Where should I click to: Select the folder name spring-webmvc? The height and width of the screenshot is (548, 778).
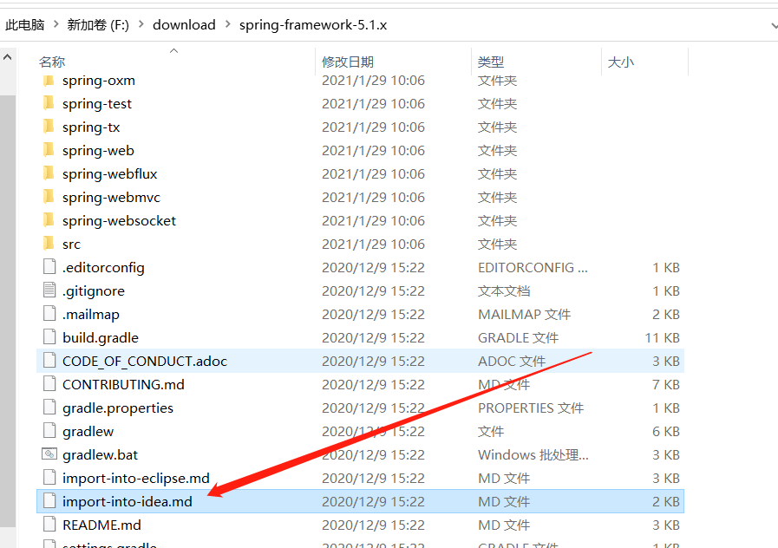112,198
